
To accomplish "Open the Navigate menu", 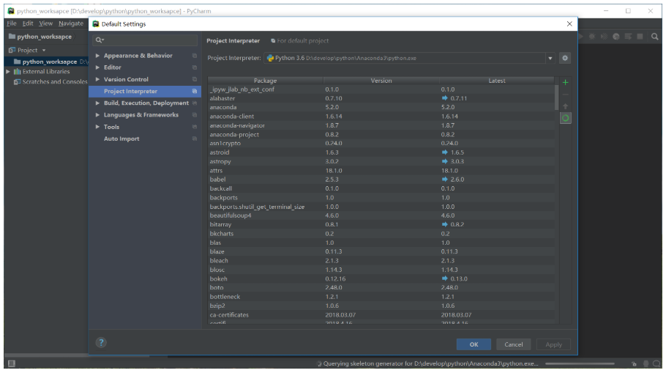I will click(71, 23).
